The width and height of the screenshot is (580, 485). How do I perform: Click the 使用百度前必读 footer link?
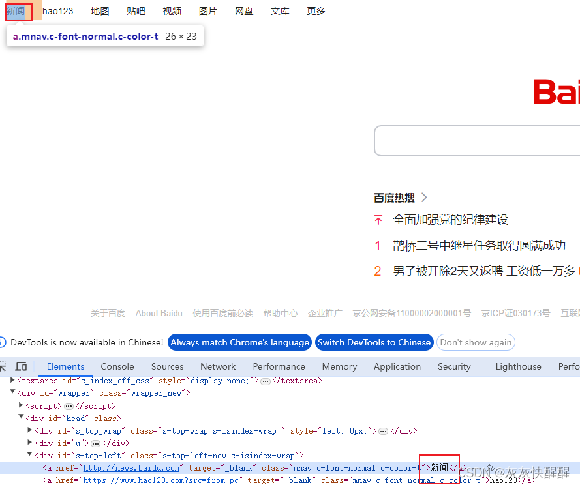222,313
